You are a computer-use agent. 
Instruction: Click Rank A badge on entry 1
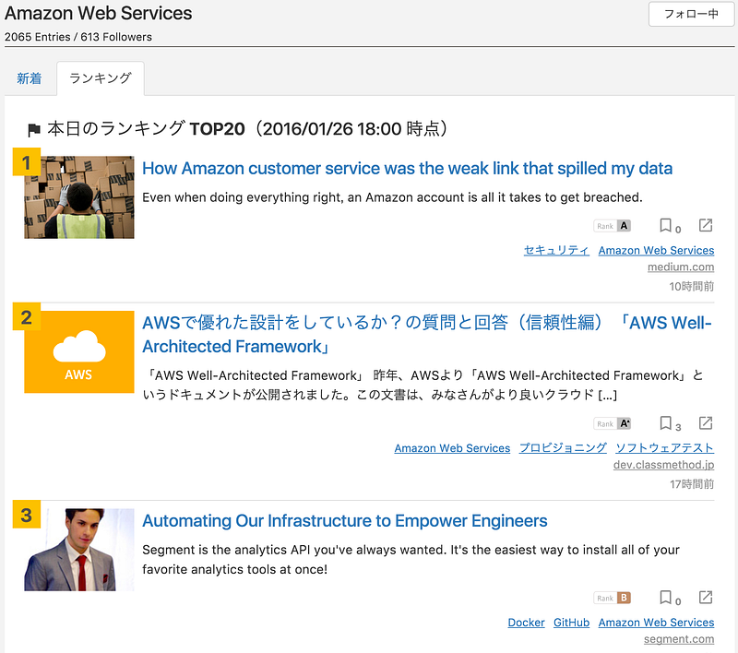[x=612, y=226]
